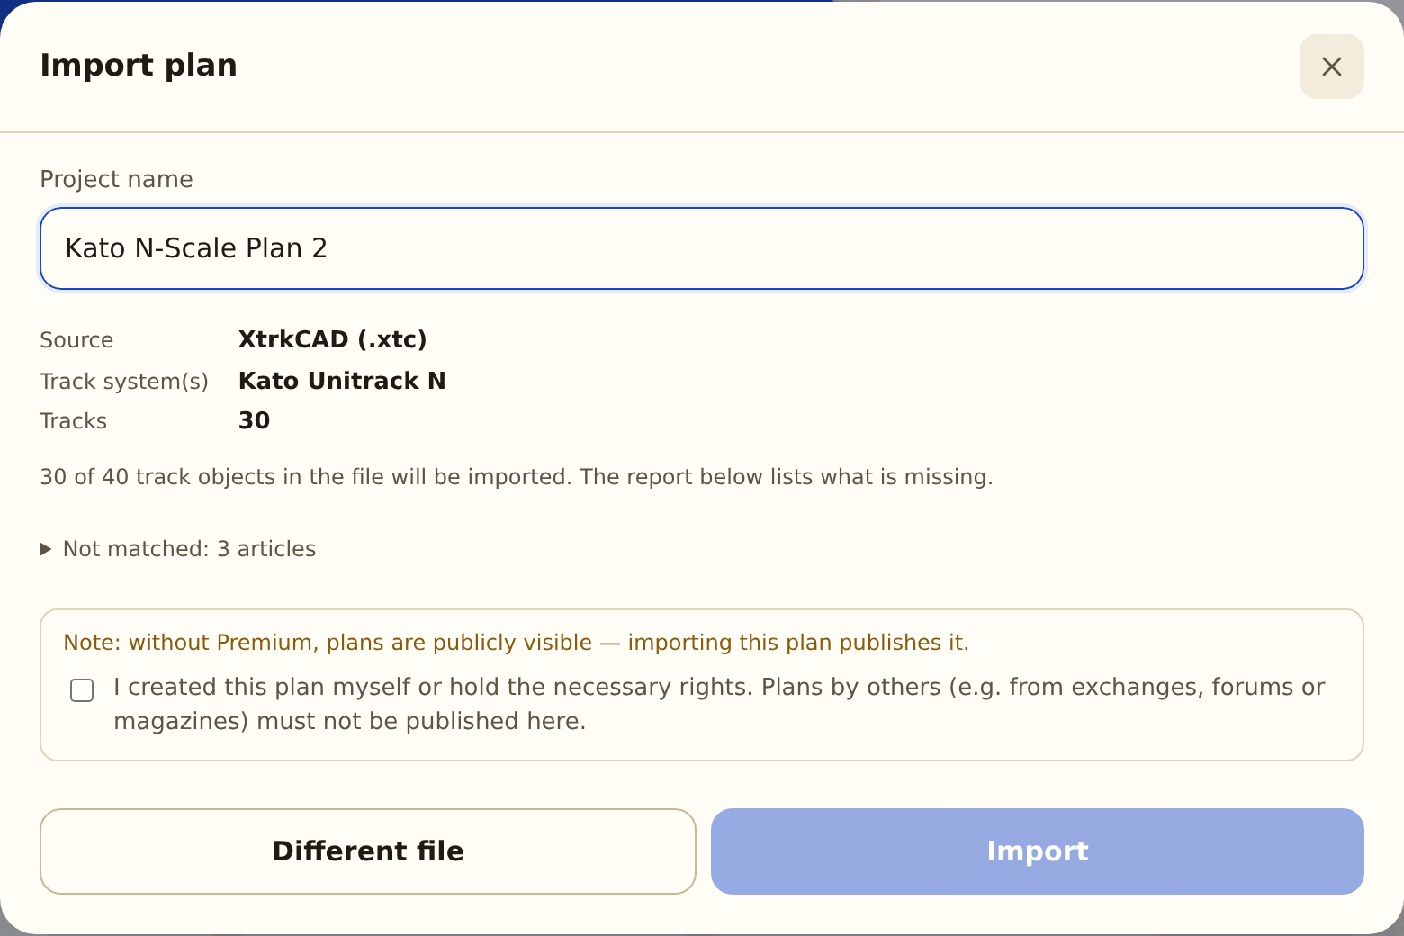Click the Project name input field
The width and height of the screenshot is (1404, 936).
pyautogui.click(x=702, y=248)
